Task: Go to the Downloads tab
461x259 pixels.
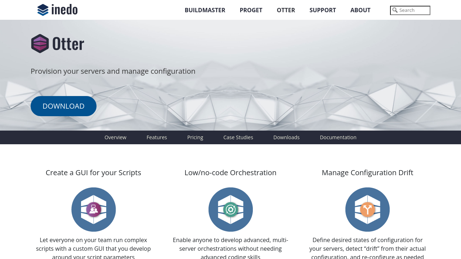Action: pyautogui.click(x=286, y=137)
